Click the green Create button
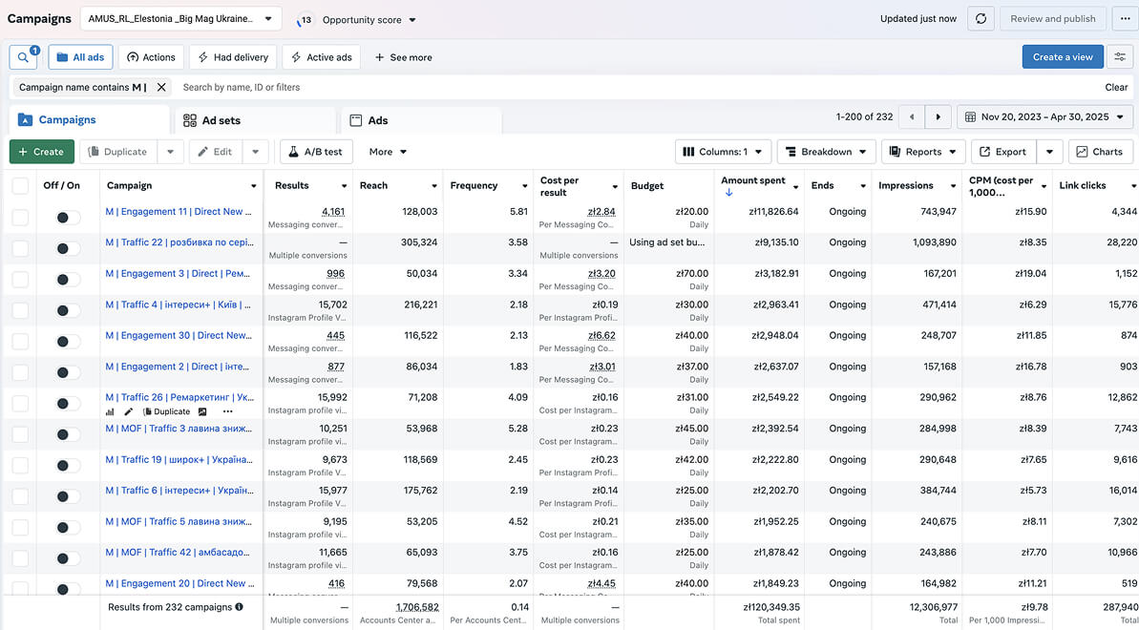The height and width of the screenshot is (630, 1139). (41, 152)
